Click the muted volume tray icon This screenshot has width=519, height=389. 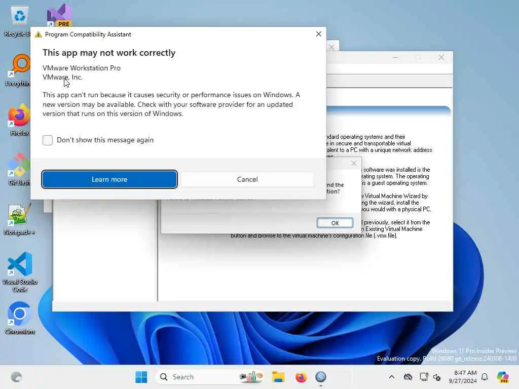pyautogui.click(x=437, y=377)
